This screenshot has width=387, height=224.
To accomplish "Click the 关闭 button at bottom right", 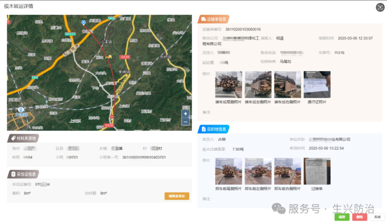I will point(377,217).
